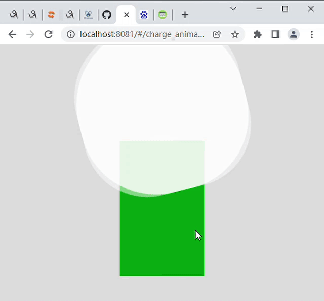This screenshot has width=324, height=301.
Task: Go forward to the next page
Action: coord(30,34)
